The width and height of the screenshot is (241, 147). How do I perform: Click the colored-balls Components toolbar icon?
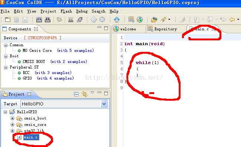click(140, 20)
